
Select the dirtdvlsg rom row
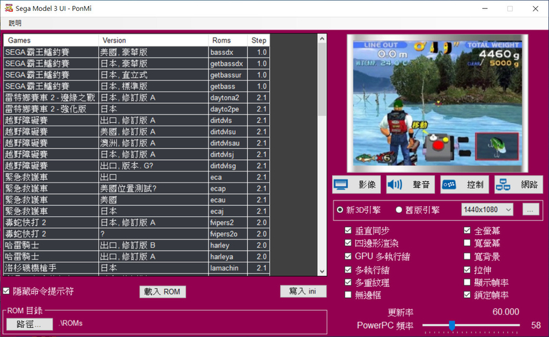pos(137,165)
